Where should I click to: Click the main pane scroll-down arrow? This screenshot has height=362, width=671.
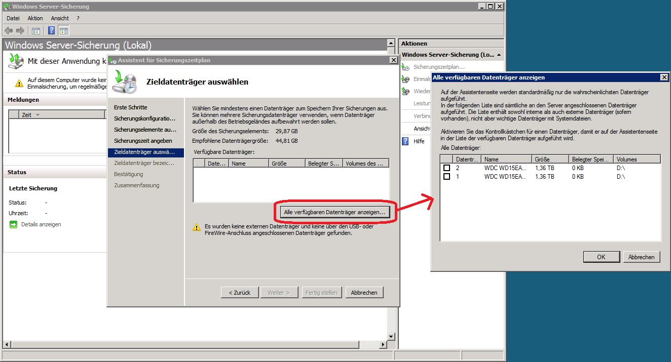point(391,337)
